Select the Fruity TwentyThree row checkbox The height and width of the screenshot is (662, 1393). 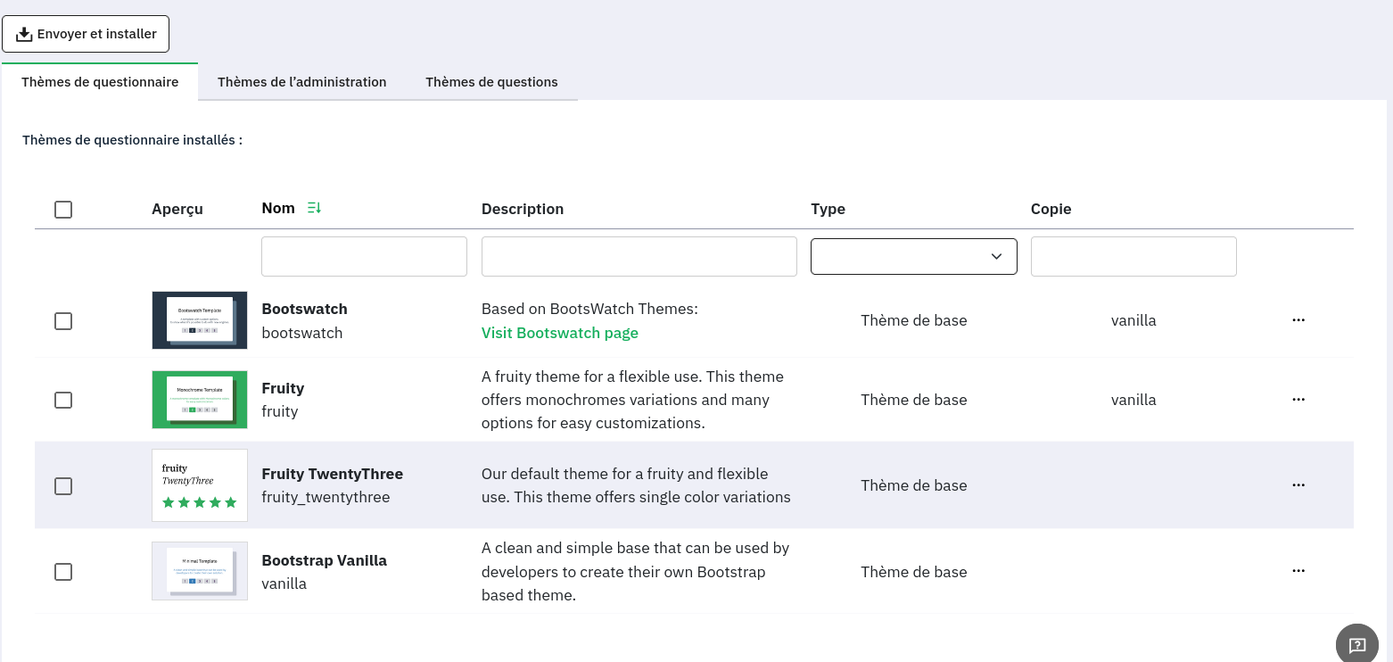pyautogui.click(x=63, y=486)
